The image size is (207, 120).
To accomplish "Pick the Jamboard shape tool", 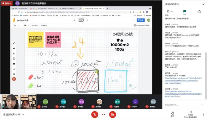I will pos(14,69).
